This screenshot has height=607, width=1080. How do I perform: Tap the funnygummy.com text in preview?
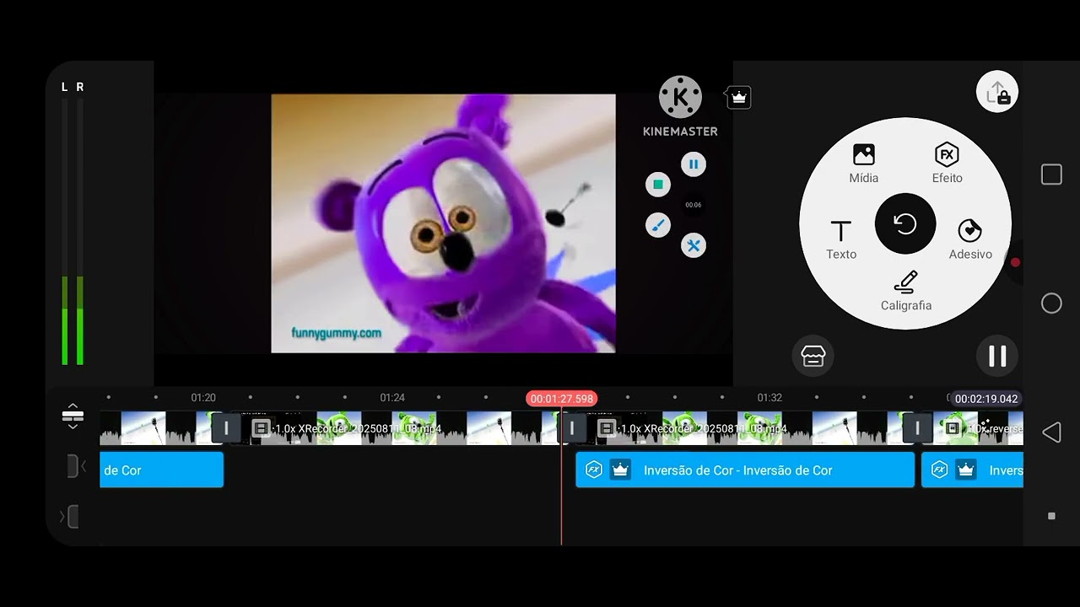pyautogui.click(x=337, y=333)
